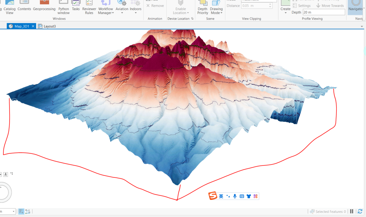Click Remove in the Animation group
366x217 pixels.
[155, 6]
